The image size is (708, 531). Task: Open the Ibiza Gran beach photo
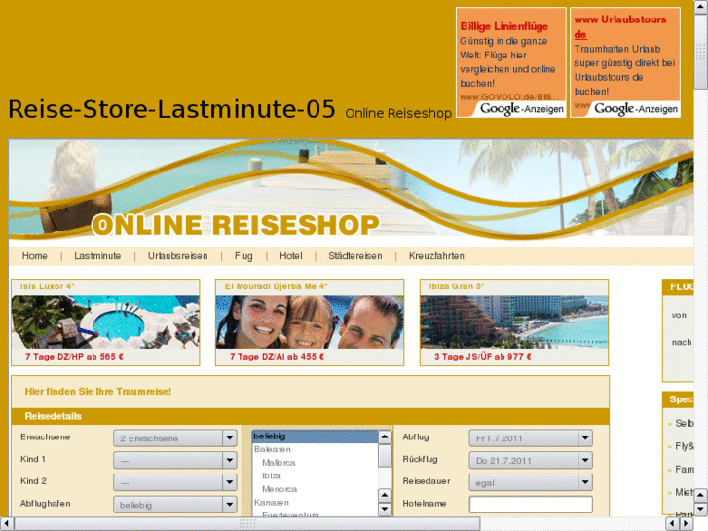[514, 322]
